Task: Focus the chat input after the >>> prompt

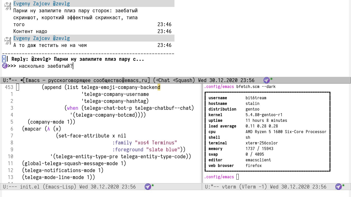Action: coord(46,66)
